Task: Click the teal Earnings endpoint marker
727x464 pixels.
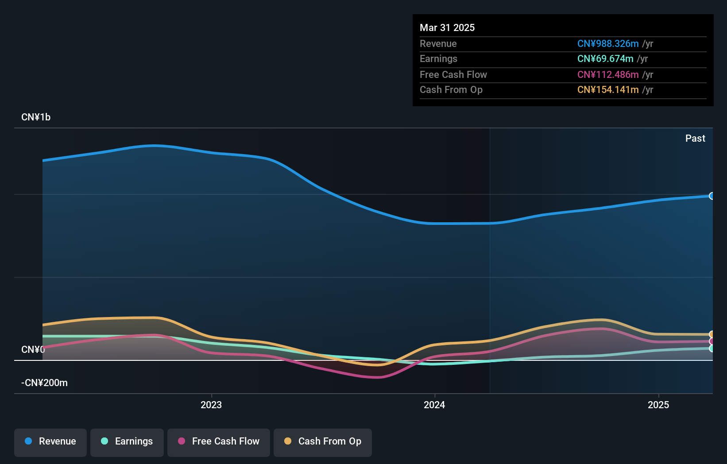Action: pos(712,348)
